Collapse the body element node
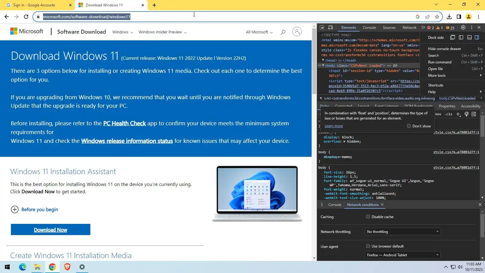485x273 pixels. 323,65
